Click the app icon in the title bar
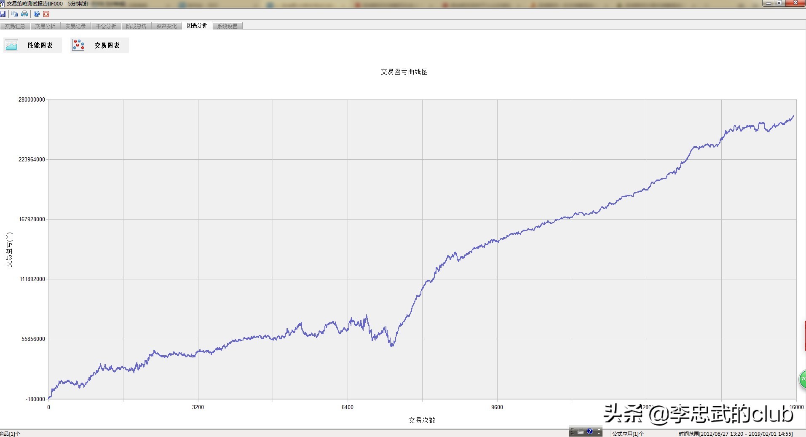 click(3, 4)
